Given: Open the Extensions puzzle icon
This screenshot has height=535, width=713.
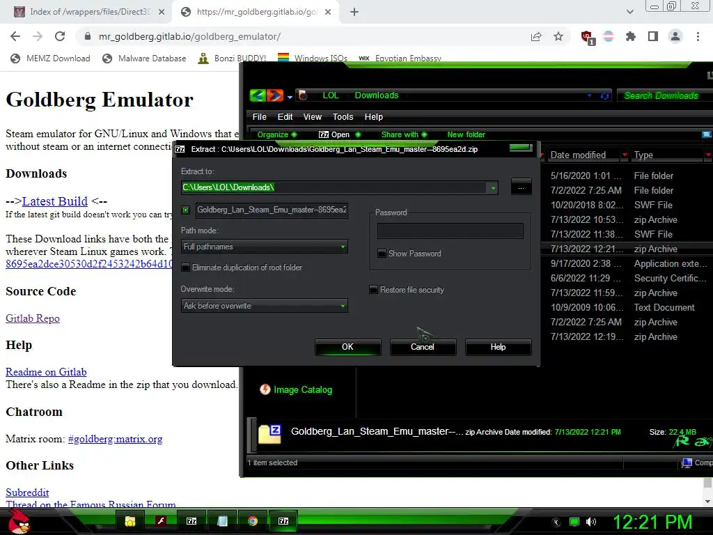Looking at the screenshot, I should click(631, 36).
